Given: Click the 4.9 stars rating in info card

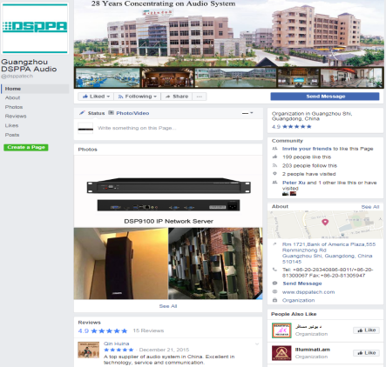Looking at the screenshot, I should pyautogui.click(x=291, y=127).
